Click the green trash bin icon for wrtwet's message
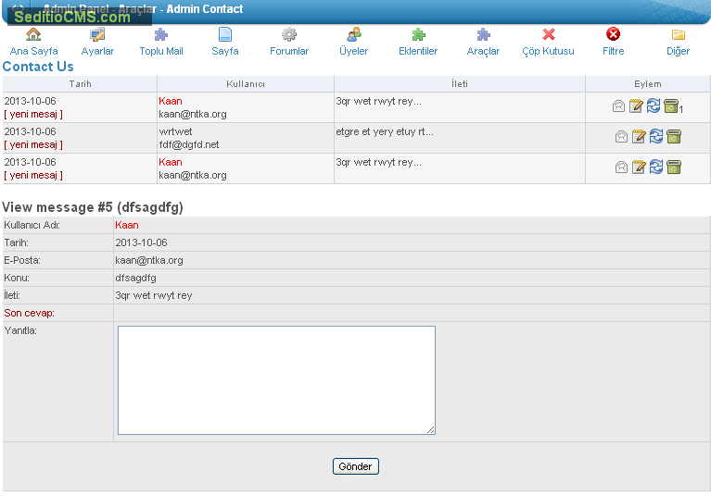The height and width of the screenshot is (496, 711). click(674, 137)
